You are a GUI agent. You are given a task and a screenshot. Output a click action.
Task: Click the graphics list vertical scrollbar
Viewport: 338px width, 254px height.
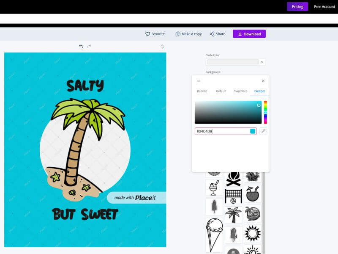pos(263,213)
